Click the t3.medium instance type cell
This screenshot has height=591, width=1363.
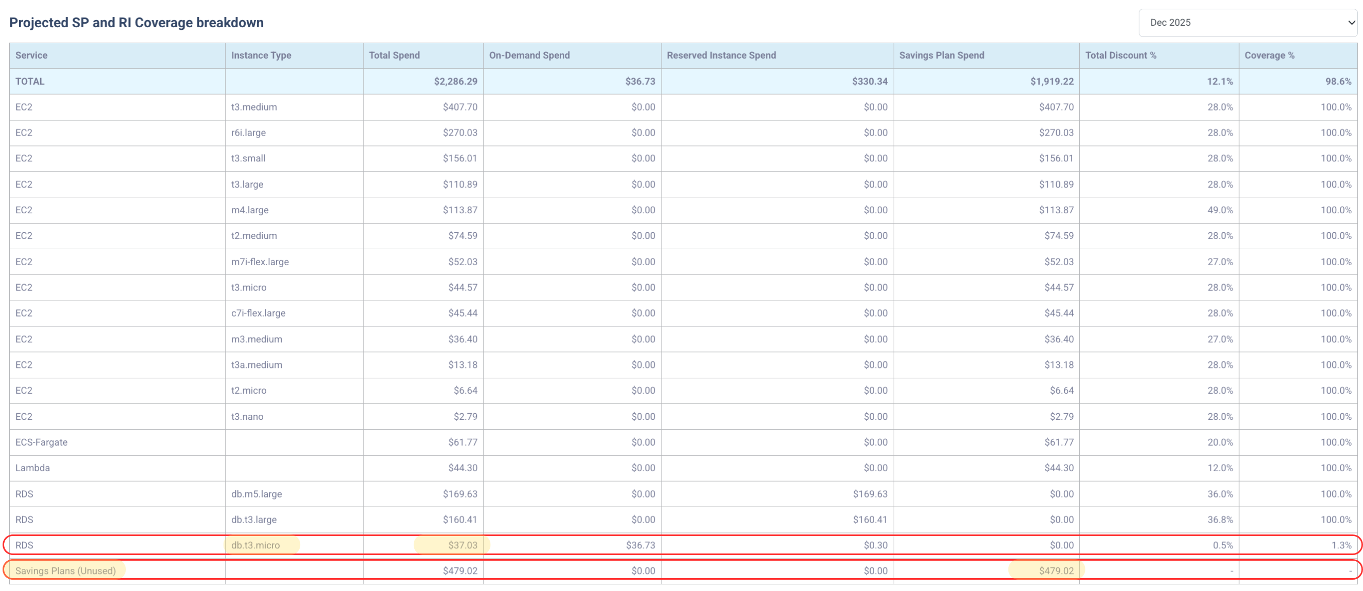(253, 107)
